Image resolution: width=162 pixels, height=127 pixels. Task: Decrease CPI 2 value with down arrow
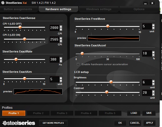[61, 41]
